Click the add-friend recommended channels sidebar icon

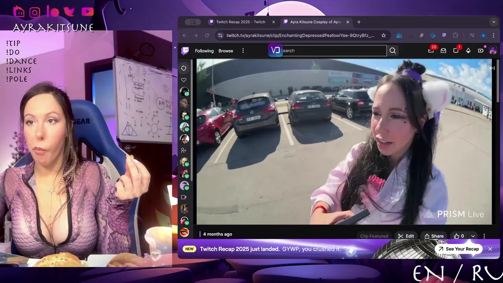pos(184,151)
